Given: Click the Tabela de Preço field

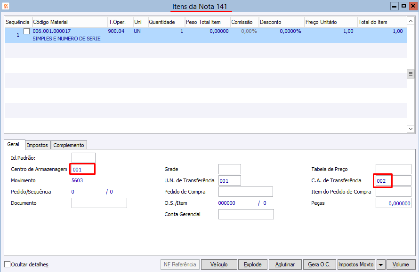Looking at the screenshot, I should tap(394, 169).
